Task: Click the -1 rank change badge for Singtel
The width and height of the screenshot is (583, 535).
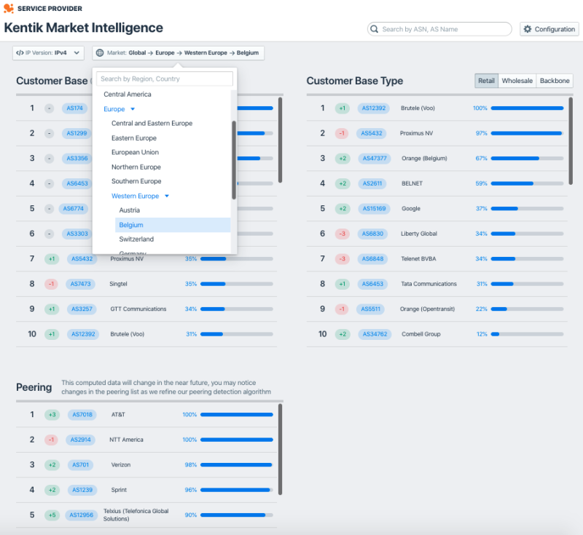Action: tap(51, 284)
